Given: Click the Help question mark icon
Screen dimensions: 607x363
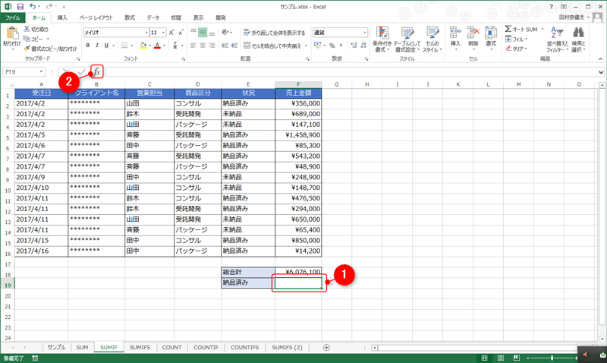Looking at the screenshot, I should 552,7.
